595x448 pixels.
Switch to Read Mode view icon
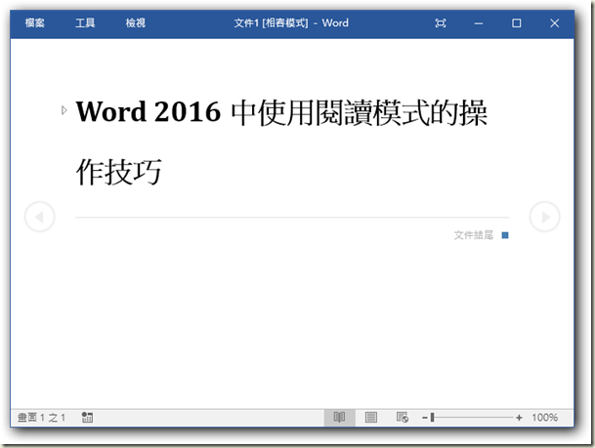tap(339, 418)
